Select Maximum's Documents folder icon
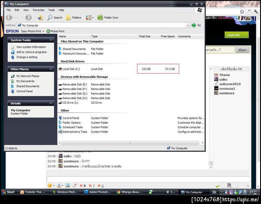This screenshot has height=204, width=261. (x=60, y=54)
